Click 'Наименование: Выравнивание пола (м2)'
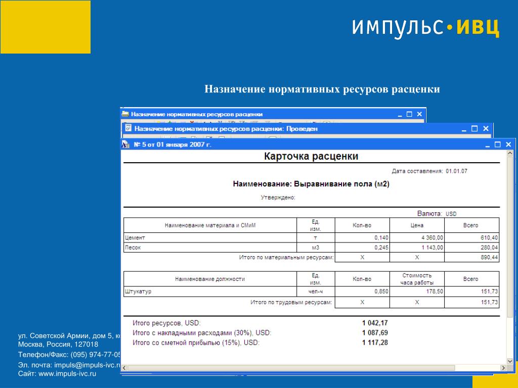The height and width of the screenshot is (388, 518). point(311,184)
